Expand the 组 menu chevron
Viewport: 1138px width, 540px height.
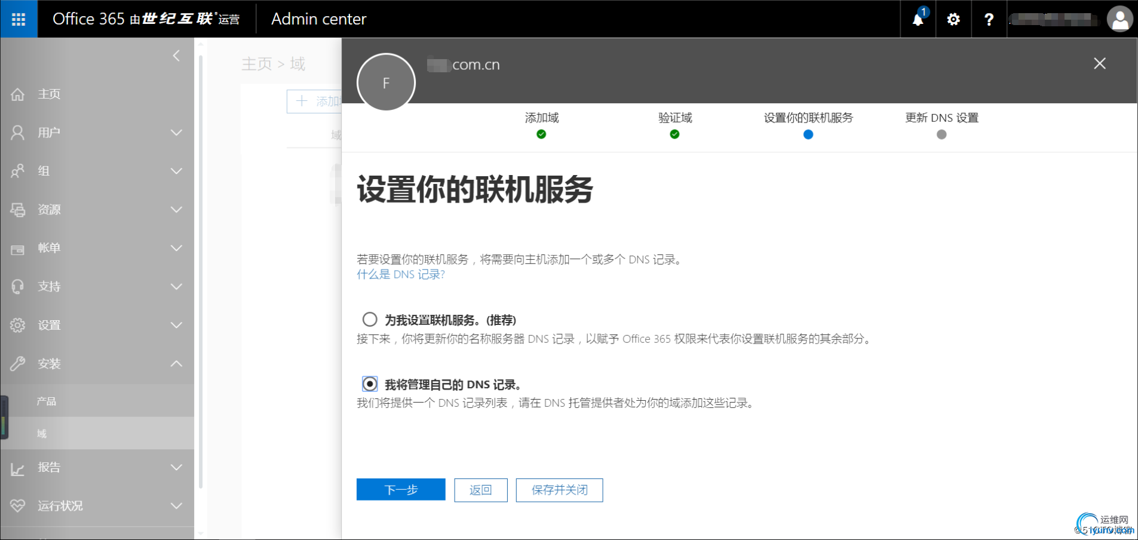tap(176, 171)
